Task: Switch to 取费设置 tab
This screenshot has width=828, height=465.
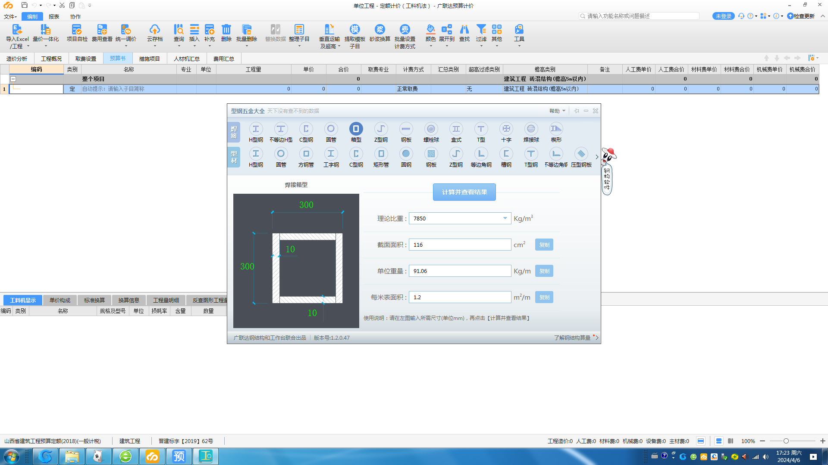Action: click(x=86, y=59)
